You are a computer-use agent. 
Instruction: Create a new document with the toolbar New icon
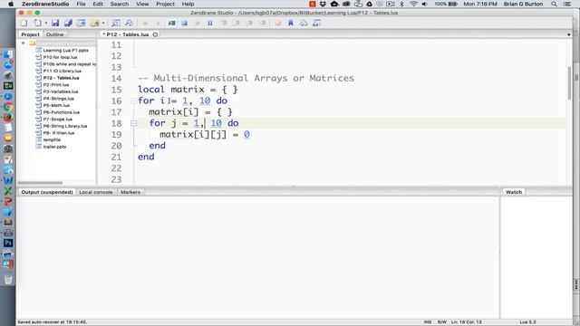[x=24, y=24]
